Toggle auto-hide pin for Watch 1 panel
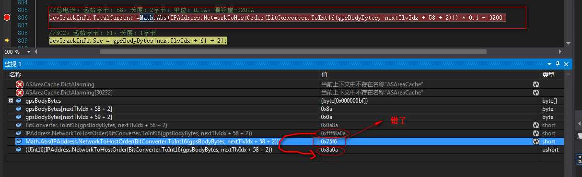This screenshot has height=177, width=582. [558, 64]
